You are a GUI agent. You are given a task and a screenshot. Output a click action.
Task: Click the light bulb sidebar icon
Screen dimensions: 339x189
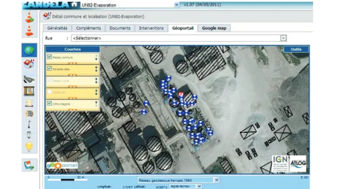pos(29,146)
